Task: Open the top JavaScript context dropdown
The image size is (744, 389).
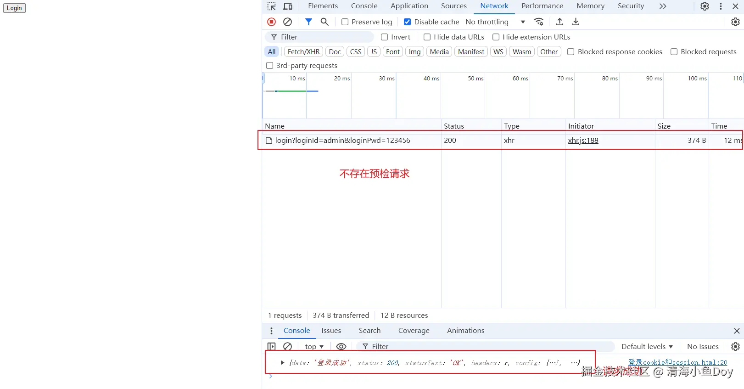Action: click(314, 346)
